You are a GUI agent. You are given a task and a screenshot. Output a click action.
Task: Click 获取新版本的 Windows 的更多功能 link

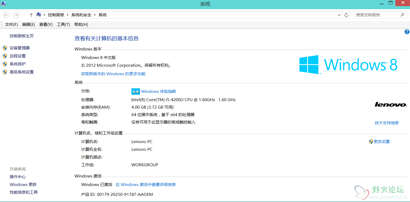113,74
